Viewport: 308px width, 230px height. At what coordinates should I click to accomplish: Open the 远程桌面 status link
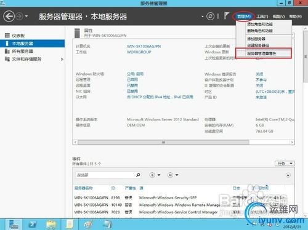[132, 85]
